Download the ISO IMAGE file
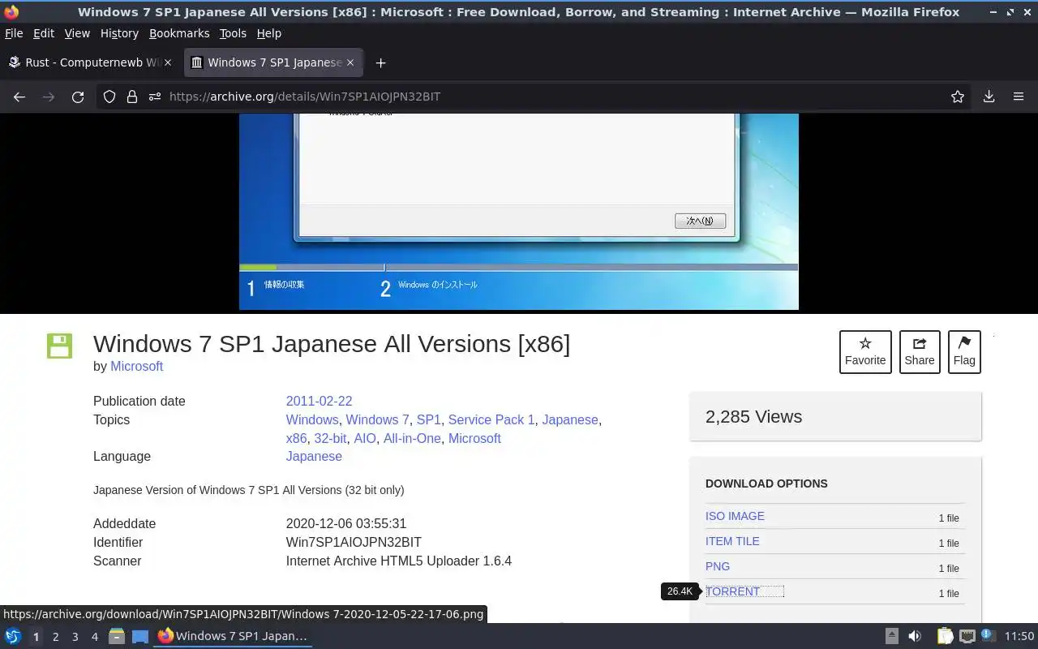The image size is (1038, 649). point(735,516)
